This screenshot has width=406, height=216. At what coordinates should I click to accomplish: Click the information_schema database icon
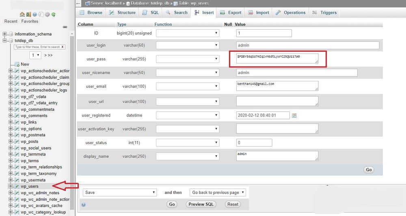tap(11, 34)
